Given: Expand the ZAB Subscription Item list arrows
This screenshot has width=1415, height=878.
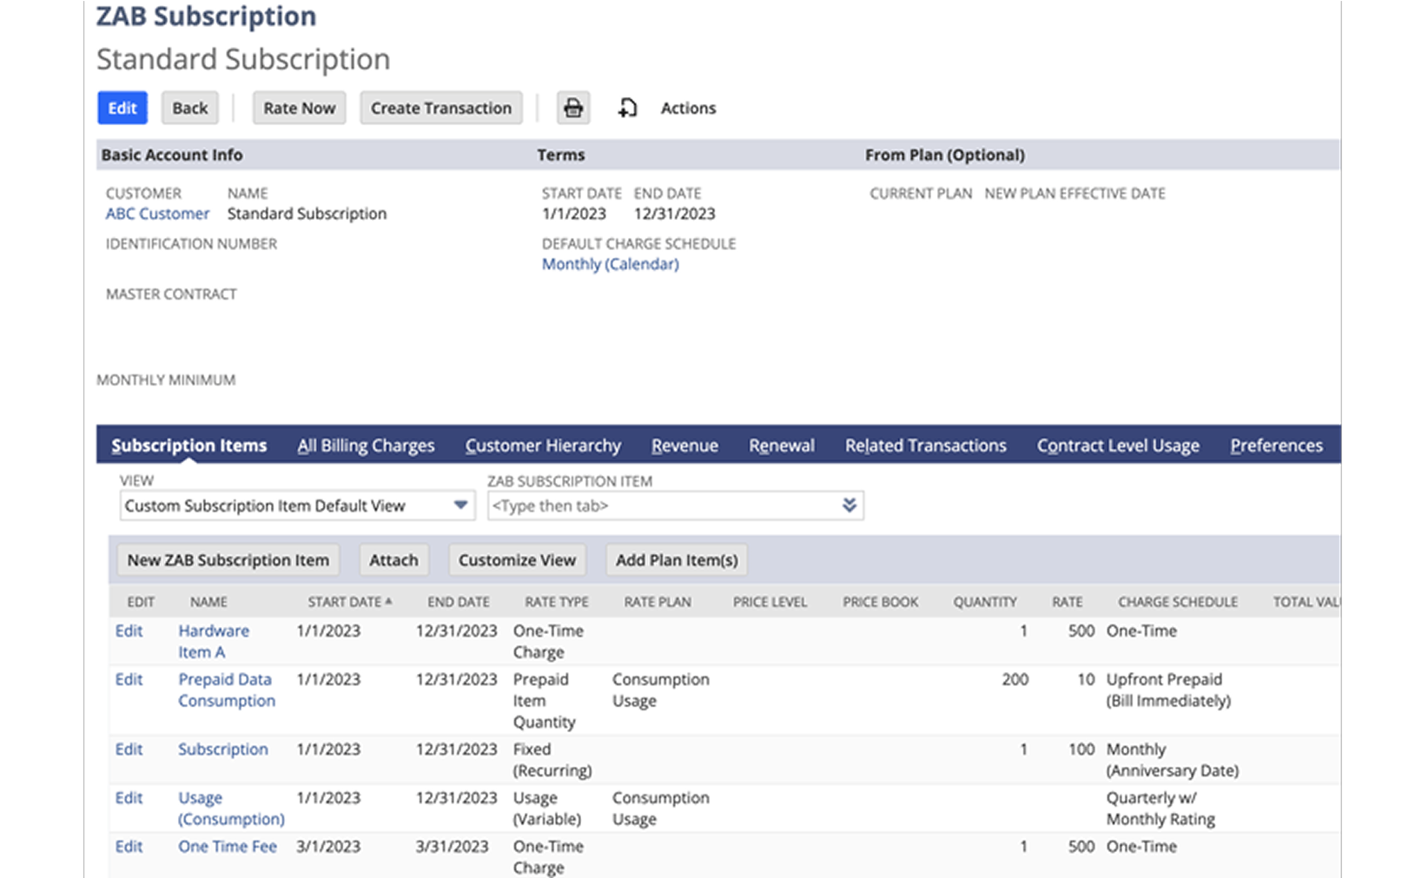Looking at the screenshot, I should pyautogui.click(x=850, y=505).
